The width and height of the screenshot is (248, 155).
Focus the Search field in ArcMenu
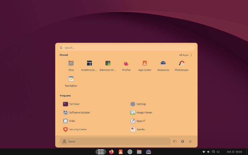[126, 48]
